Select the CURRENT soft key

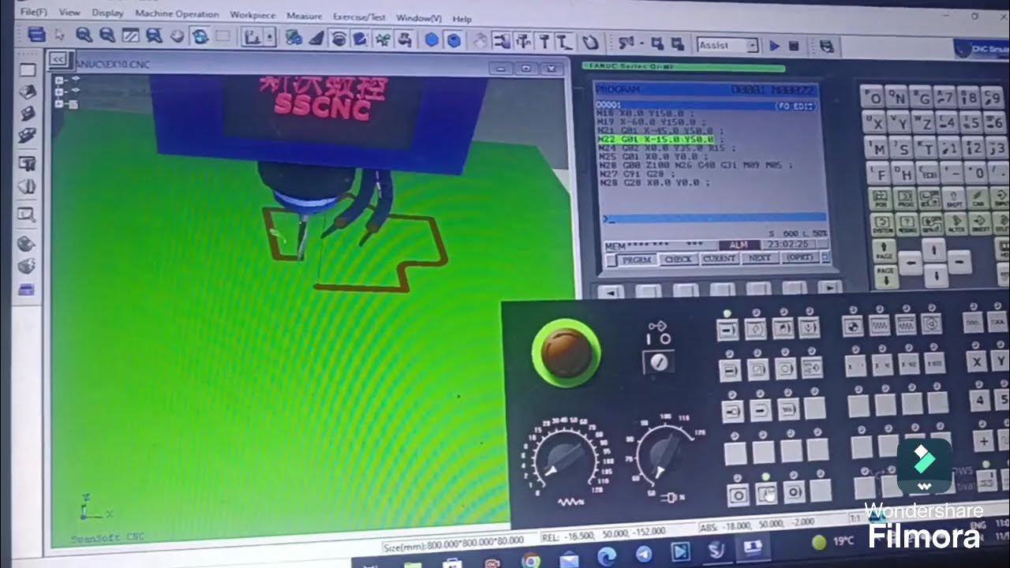point(719,258)
